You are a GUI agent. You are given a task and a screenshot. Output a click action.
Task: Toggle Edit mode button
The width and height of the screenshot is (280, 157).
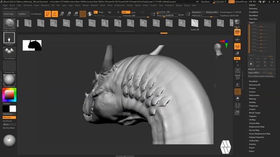click(48, 14)
